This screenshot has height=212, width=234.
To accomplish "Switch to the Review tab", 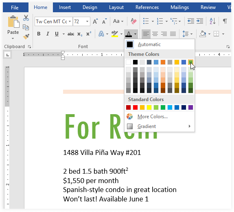I will (208, 7).
